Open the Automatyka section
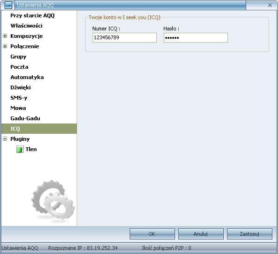Screen dimensions: 278x254 click(27, 77)
